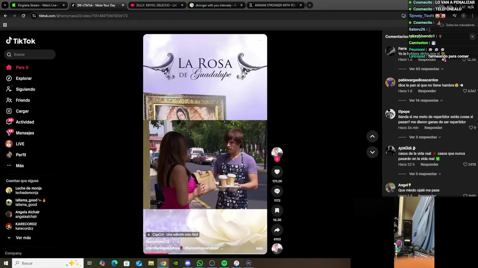Go to previous video with up arrow
Image resolution: width=478 pixels, height=268 pixels.
pyautogui.click(x=372, y=136)
